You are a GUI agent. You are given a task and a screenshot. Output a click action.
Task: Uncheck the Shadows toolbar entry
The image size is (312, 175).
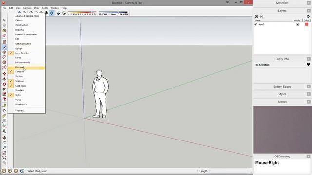26,81
